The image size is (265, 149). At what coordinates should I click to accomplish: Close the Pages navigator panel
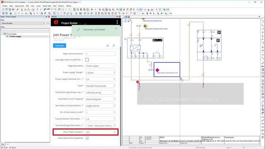click(x=49, y=17)
